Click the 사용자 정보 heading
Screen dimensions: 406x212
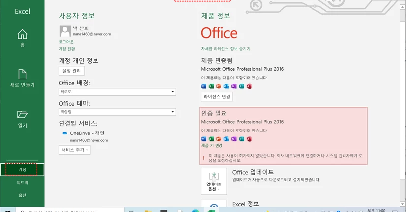tap(77, 16)
